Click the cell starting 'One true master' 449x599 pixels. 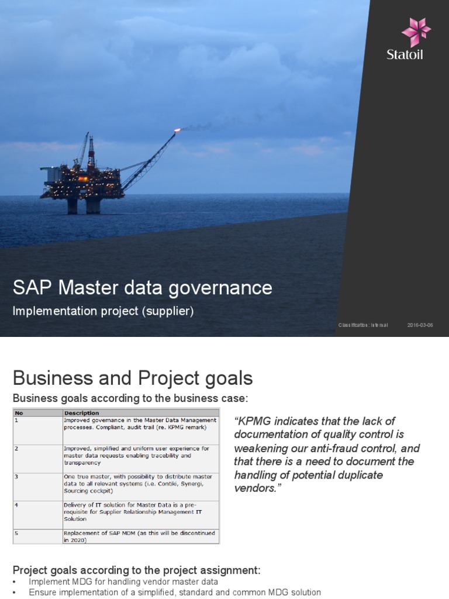pos(141,487)
